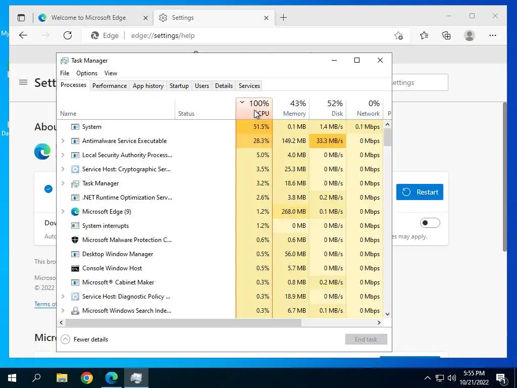The image size is (517, 388).
Task: Open the Task Manager View menu
Action: point(111,73)
